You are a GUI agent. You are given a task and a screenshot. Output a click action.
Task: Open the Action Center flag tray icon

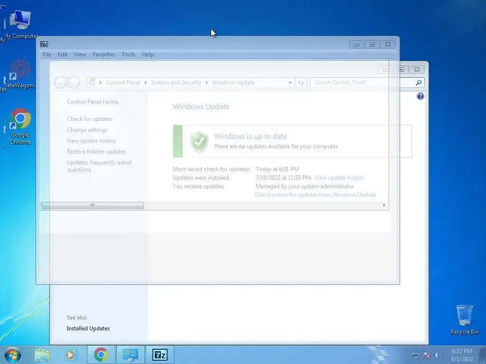pos(427,355)
